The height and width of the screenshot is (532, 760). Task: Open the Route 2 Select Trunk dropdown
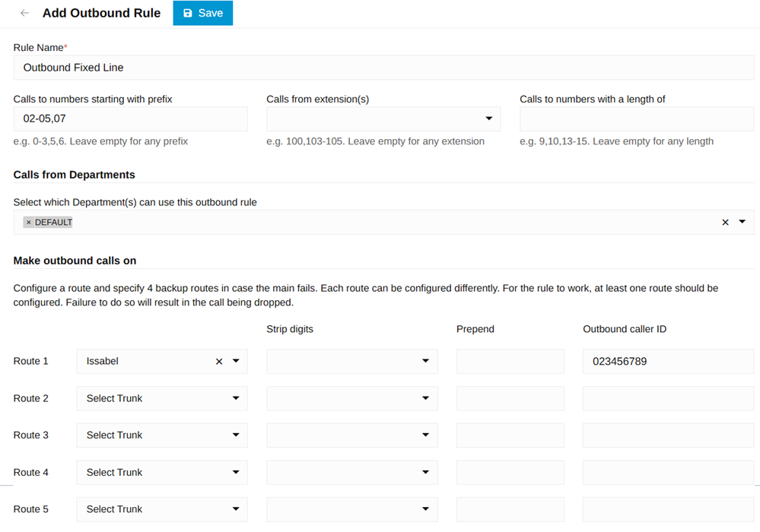coord(162,398)
